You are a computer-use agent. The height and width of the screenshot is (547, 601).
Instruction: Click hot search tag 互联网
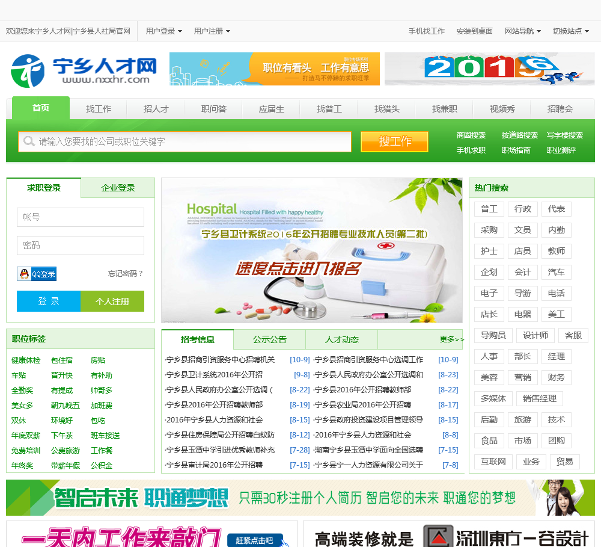[493, 462]
